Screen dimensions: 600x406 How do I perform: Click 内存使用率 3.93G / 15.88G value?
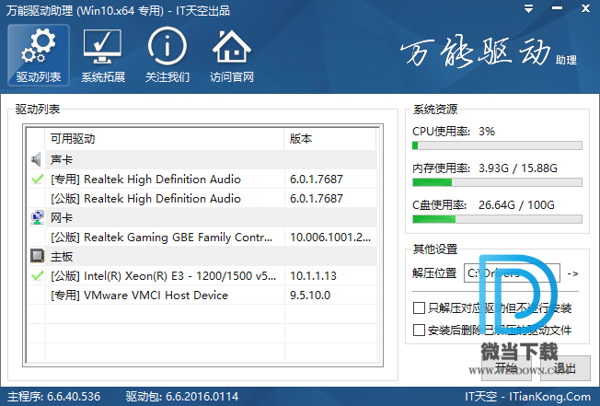point(518,168)
